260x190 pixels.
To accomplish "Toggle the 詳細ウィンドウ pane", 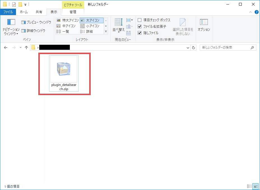I will (x=33, y=31).
